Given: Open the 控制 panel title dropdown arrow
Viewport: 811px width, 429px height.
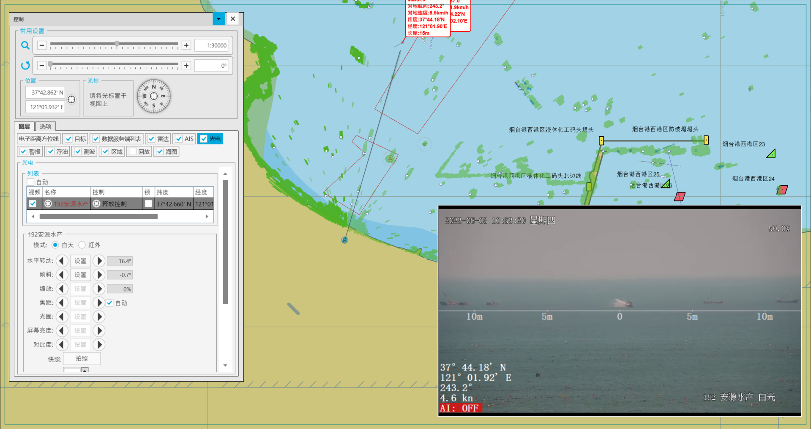Looking at the screenshot, I should coord(218,19).
